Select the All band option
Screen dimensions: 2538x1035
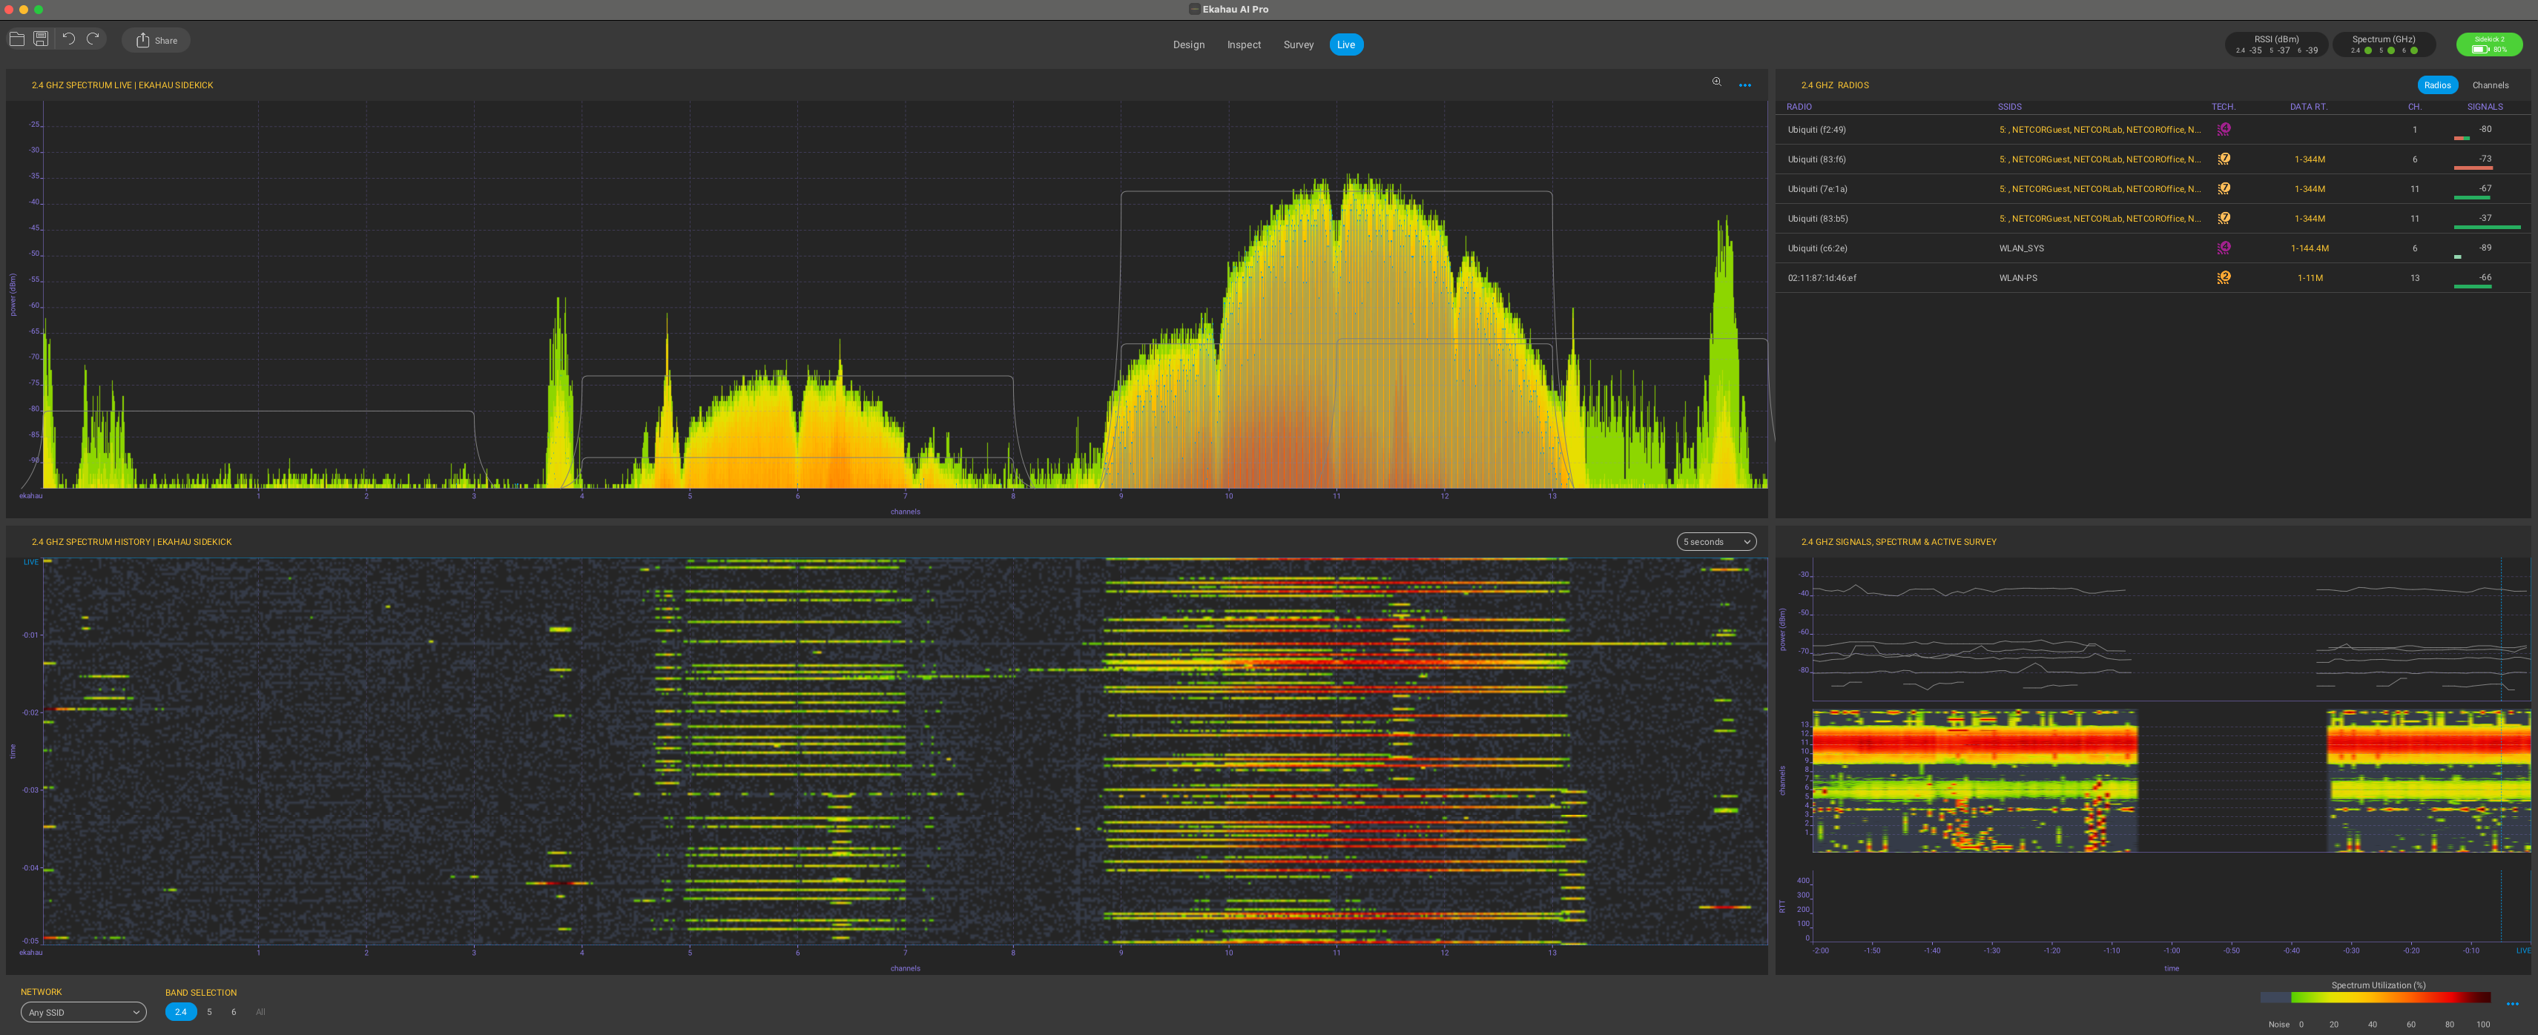(x=260, y=1011)
